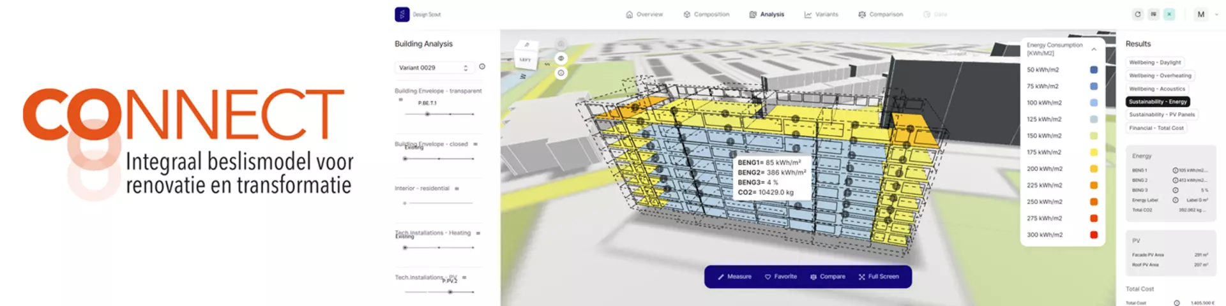1226x306 pixels.
Task: Click the teal X icon button
Action: click(x=1169, y=14)
